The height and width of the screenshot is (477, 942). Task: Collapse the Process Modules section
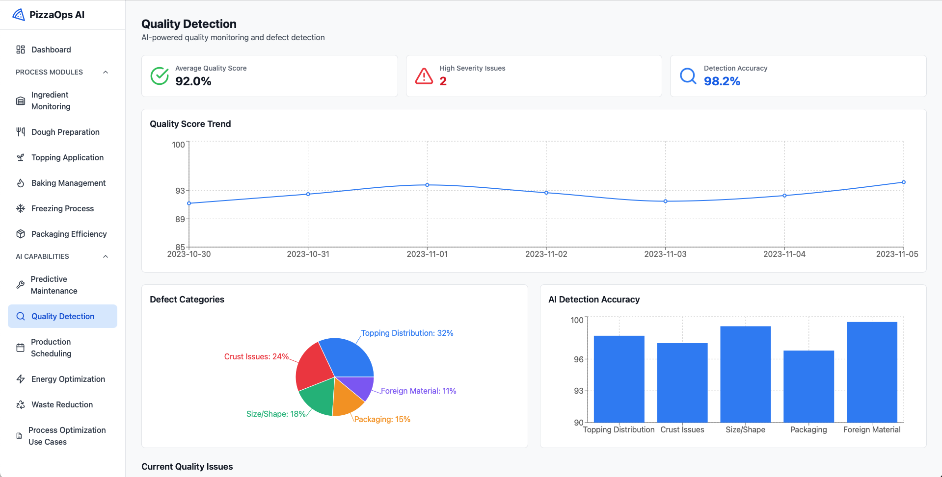coord(106,72)
